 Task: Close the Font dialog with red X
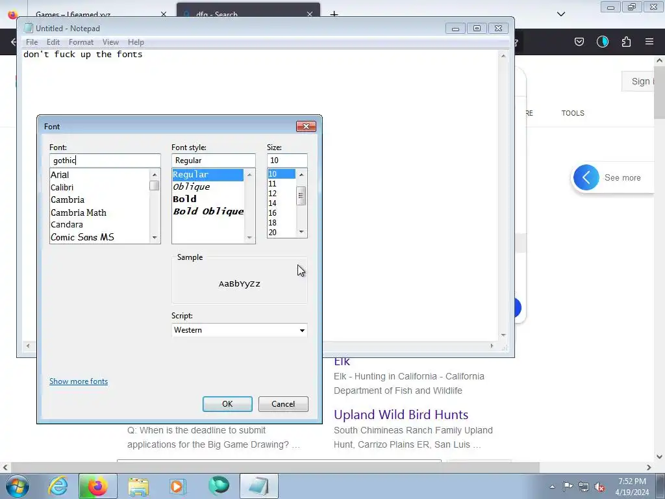(306, 127)
